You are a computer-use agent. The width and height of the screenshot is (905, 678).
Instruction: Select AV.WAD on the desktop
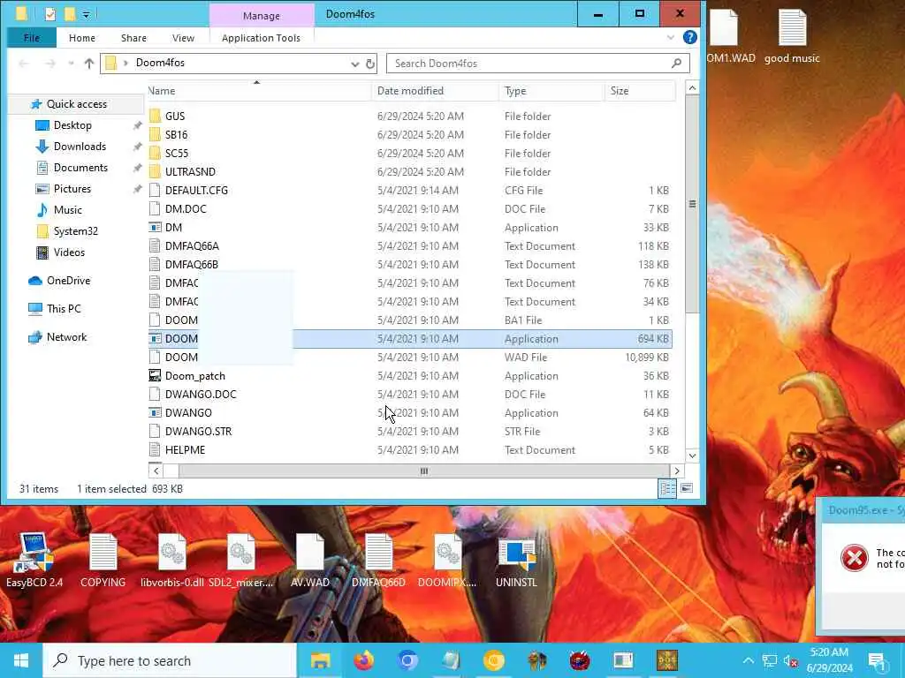pyautogui.click(x=310, y=560)
